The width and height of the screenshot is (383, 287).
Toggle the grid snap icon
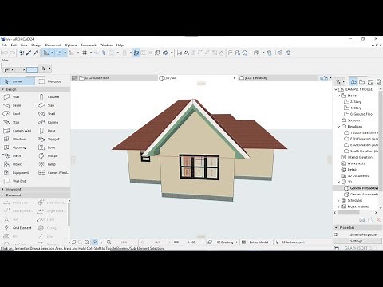point(85,53)
